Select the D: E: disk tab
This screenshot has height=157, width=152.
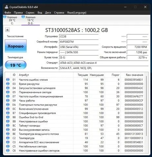pos(31,20)
